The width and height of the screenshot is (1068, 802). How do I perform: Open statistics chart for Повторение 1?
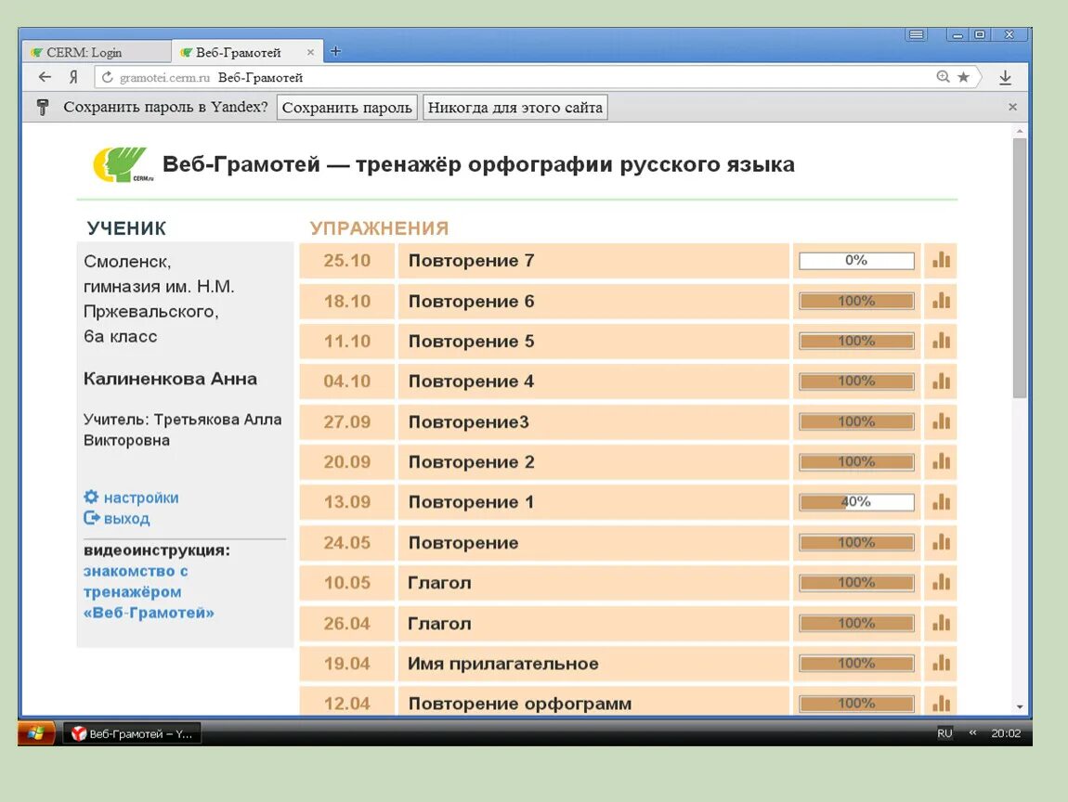(x=941, y=502)
